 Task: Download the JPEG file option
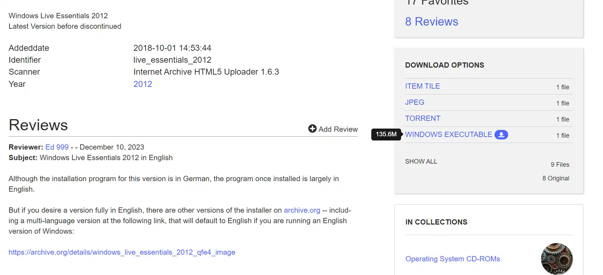414,102
